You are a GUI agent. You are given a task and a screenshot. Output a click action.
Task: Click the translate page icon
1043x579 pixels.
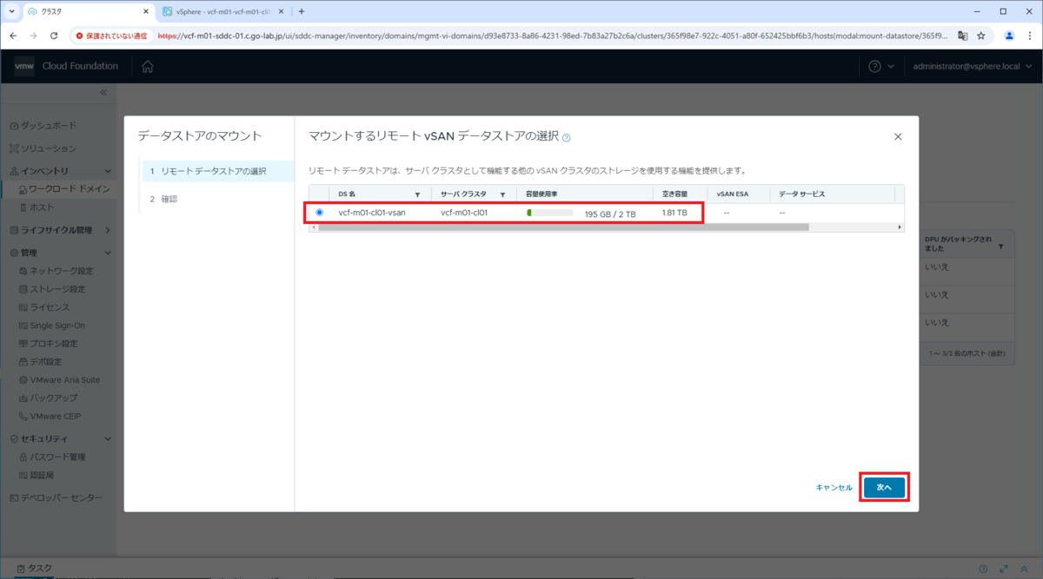963,36
